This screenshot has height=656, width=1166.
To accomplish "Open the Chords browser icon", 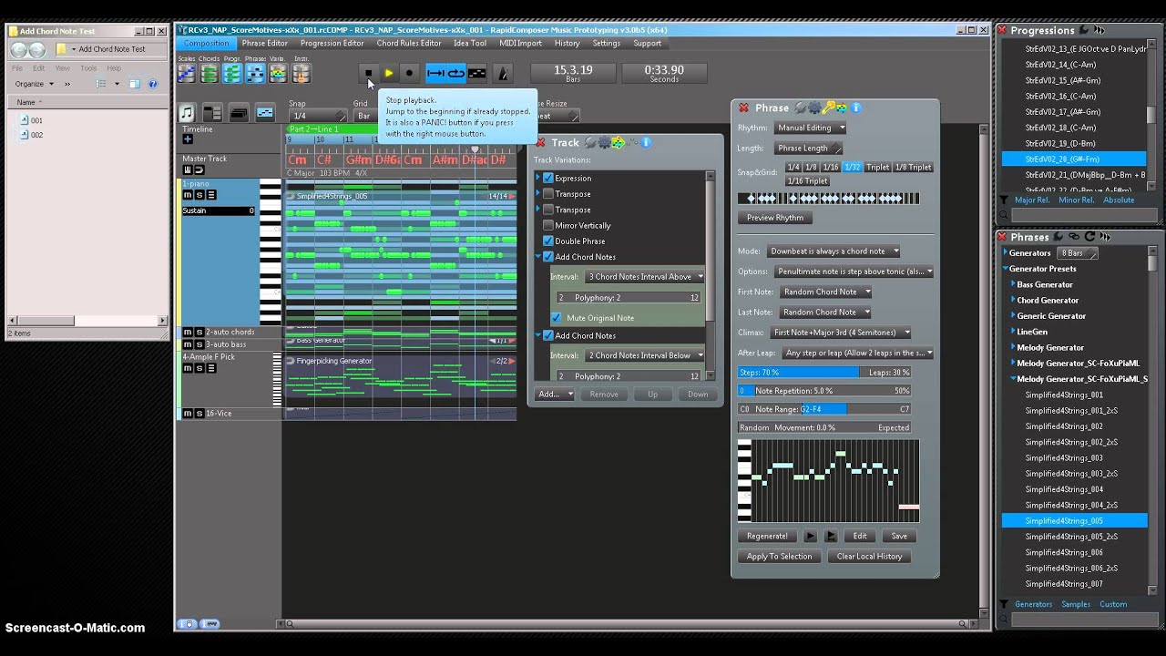I will [210, 73].
